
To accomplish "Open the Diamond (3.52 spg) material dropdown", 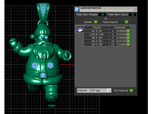I will 109,90.
